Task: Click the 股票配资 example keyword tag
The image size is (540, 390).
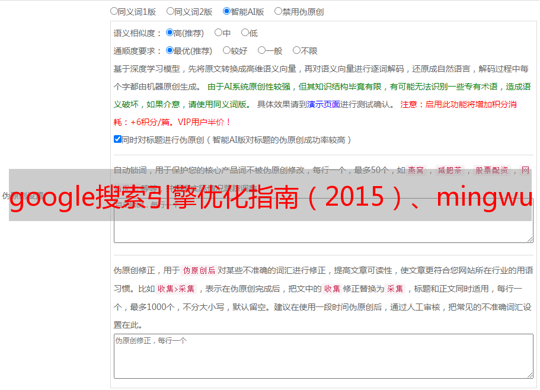Action: click(492, 170)
